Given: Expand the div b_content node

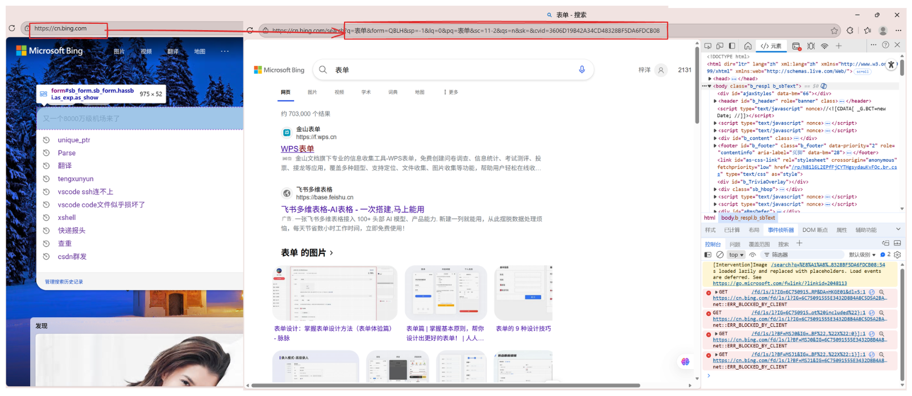Looking at the screenshot, I should [x=715, y=138].
